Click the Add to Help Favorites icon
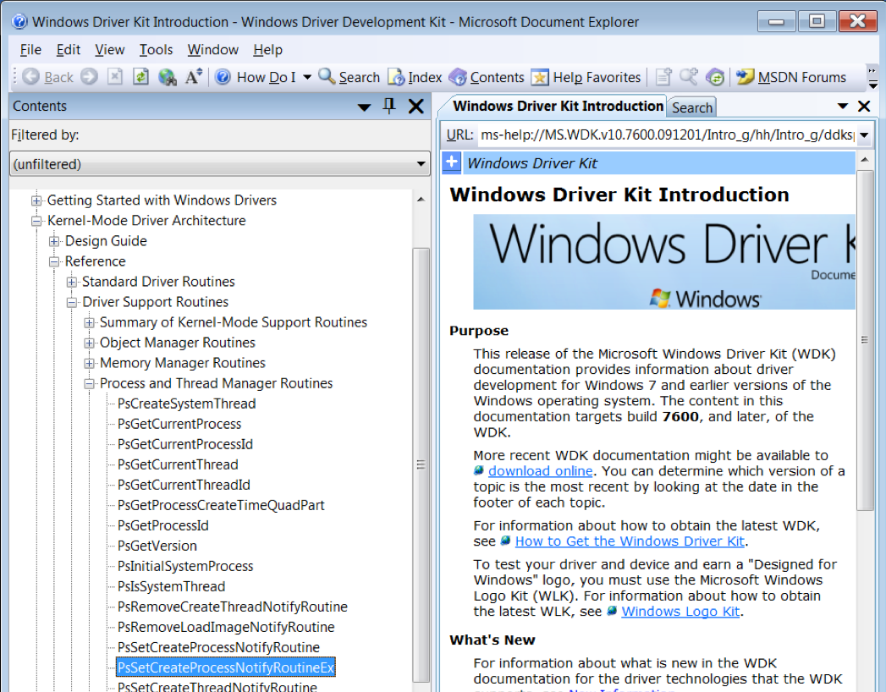886x692 pixels. tap(663, 77)
